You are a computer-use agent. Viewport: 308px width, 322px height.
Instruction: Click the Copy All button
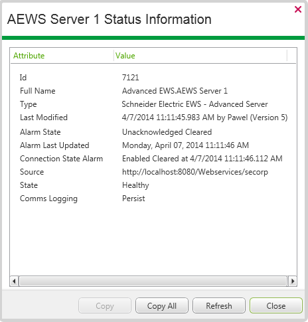pyautogui.click(x=162, y=305)
